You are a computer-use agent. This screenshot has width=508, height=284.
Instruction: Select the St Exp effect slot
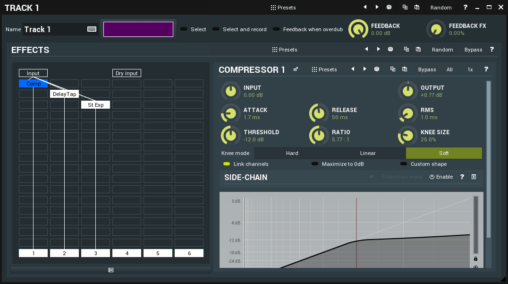(95, 105)
